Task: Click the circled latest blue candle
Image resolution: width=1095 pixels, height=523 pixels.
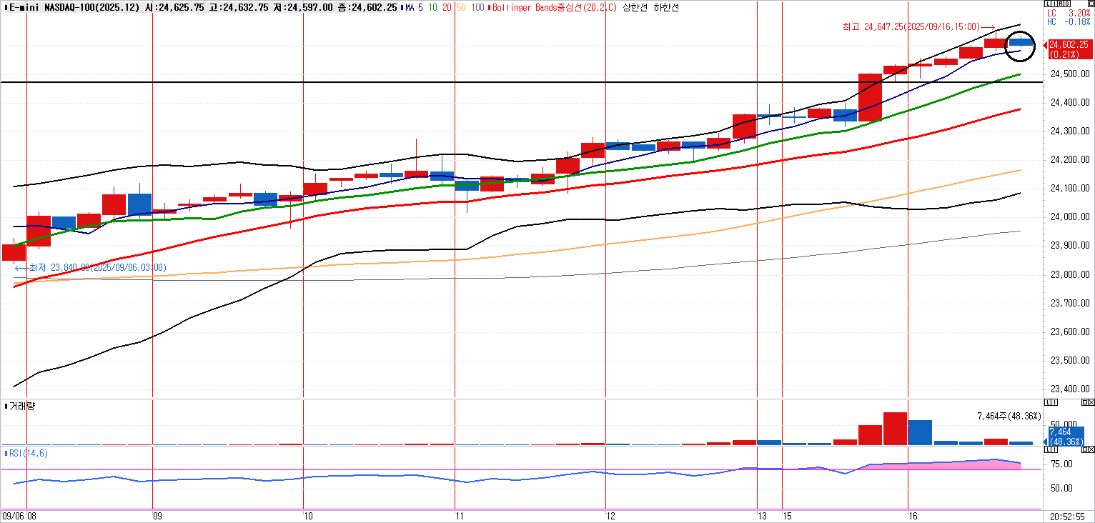Action: click(x=1021, y=43)
